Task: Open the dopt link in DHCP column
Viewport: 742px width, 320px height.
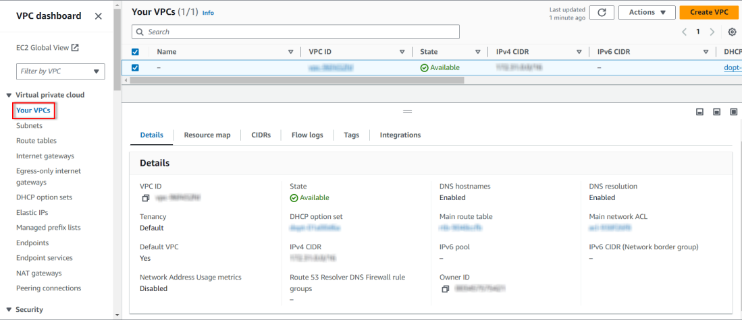Action: pyautogui.click(x=733, y=67)
